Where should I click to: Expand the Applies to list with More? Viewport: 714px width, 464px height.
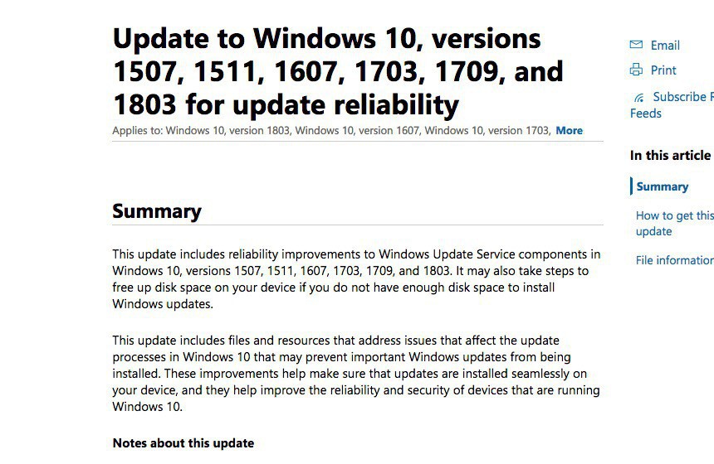point(569,130)
